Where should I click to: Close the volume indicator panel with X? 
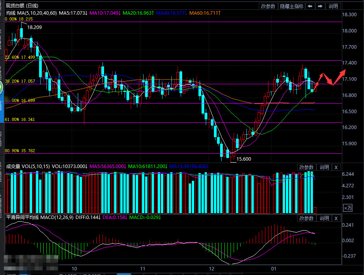pyautogui.click(x=336, y=167)
